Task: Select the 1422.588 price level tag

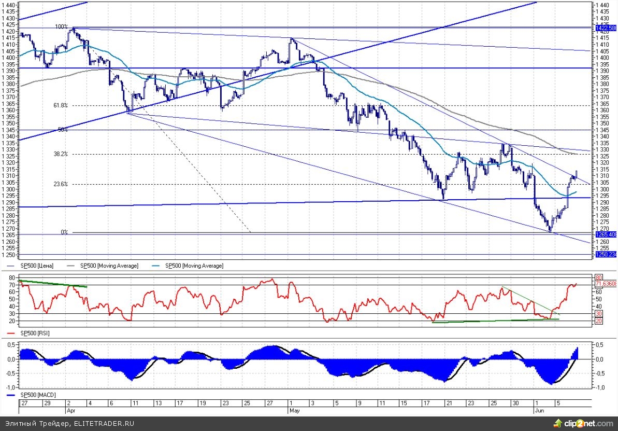Action: (606, 27)
